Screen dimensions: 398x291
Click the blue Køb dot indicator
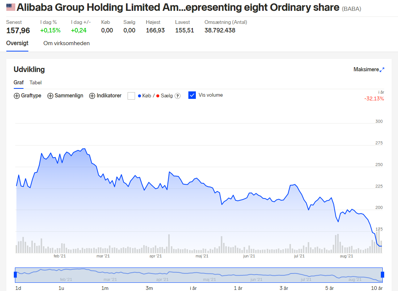(x=140, y=96)
